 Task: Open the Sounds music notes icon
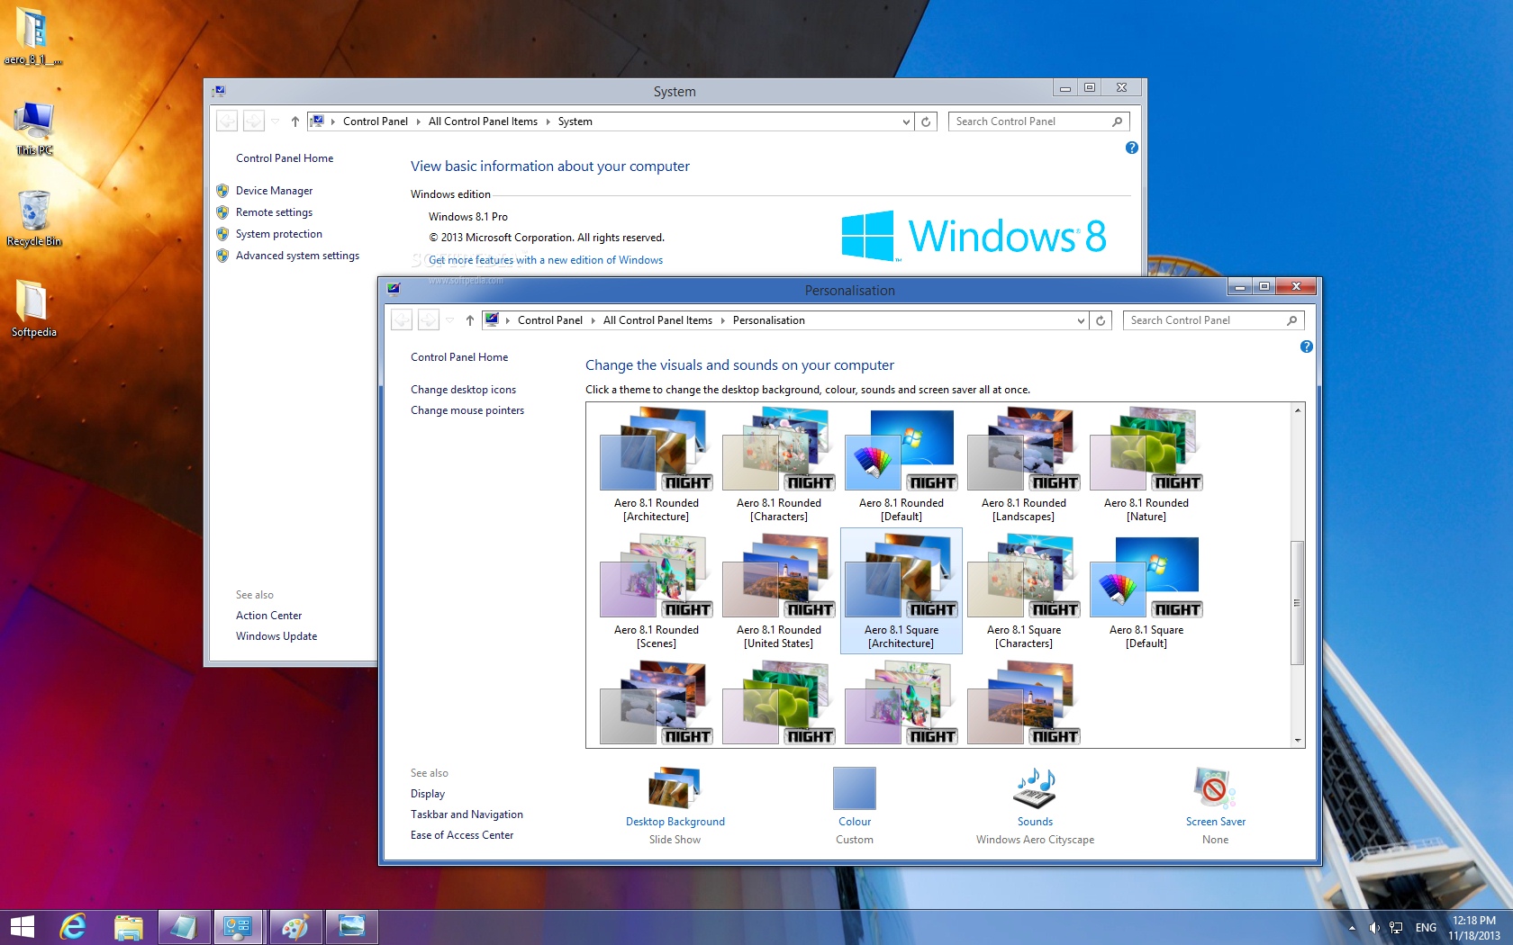tap(1035, 787)
